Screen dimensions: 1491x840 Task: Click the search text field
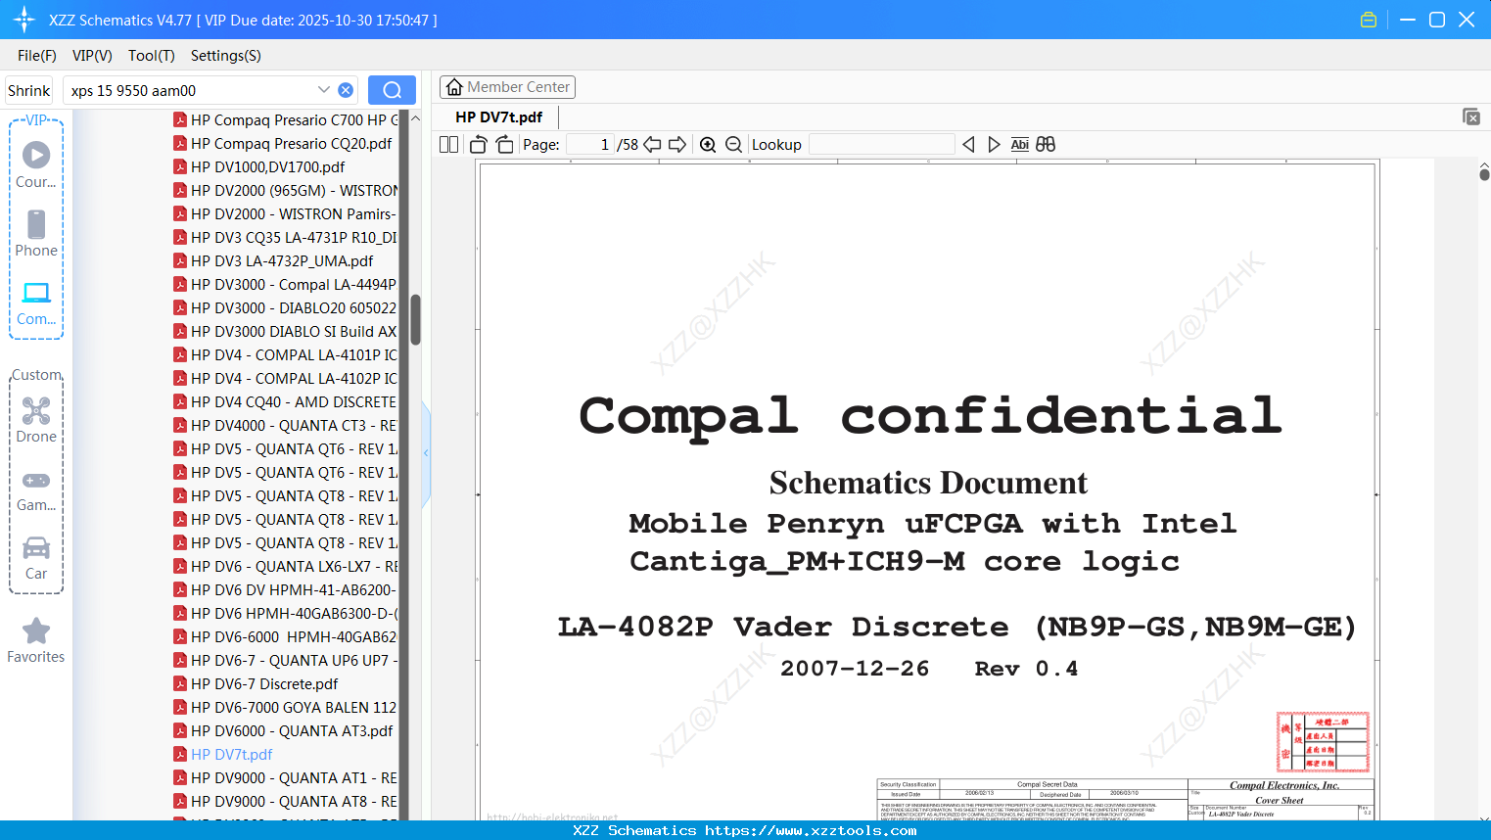(x=191, y=90)
